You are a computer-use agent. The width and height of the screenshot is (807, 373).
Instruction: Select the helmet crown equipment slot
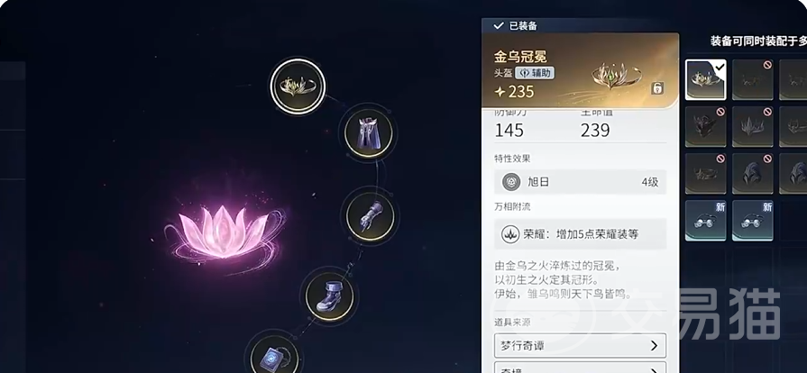pos(298,86)
